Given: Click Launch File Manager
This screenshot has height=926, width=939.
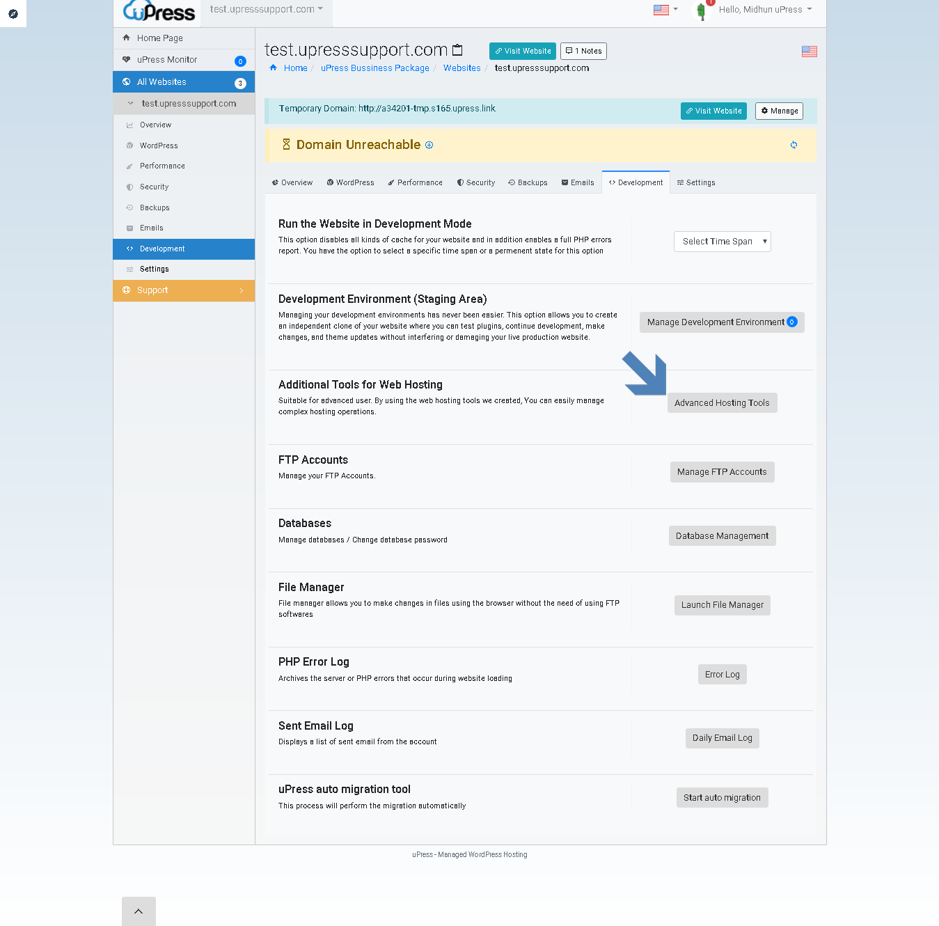Looking at the screenshot, I should pyautogui.click(x=722, y=605).
